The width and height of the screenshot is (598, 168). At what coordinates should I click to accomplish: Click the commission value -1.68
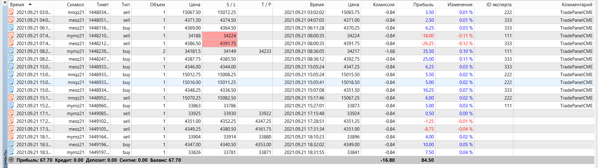coord(390,51)
